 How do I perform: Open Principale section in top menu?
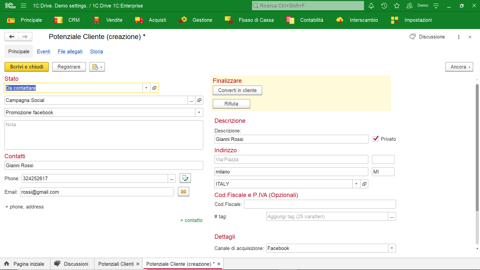24,20
